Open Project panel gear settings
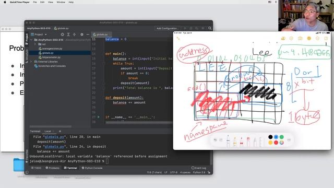Image resolution: width=334 pixels, height=188 pixels. pyautogui.click(x=82, y=34)
